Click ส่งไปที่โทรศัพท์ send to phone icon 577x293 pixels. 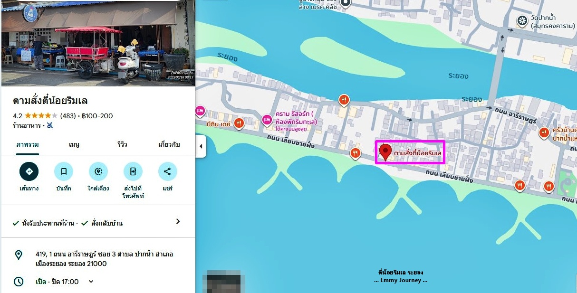(133, 171)
